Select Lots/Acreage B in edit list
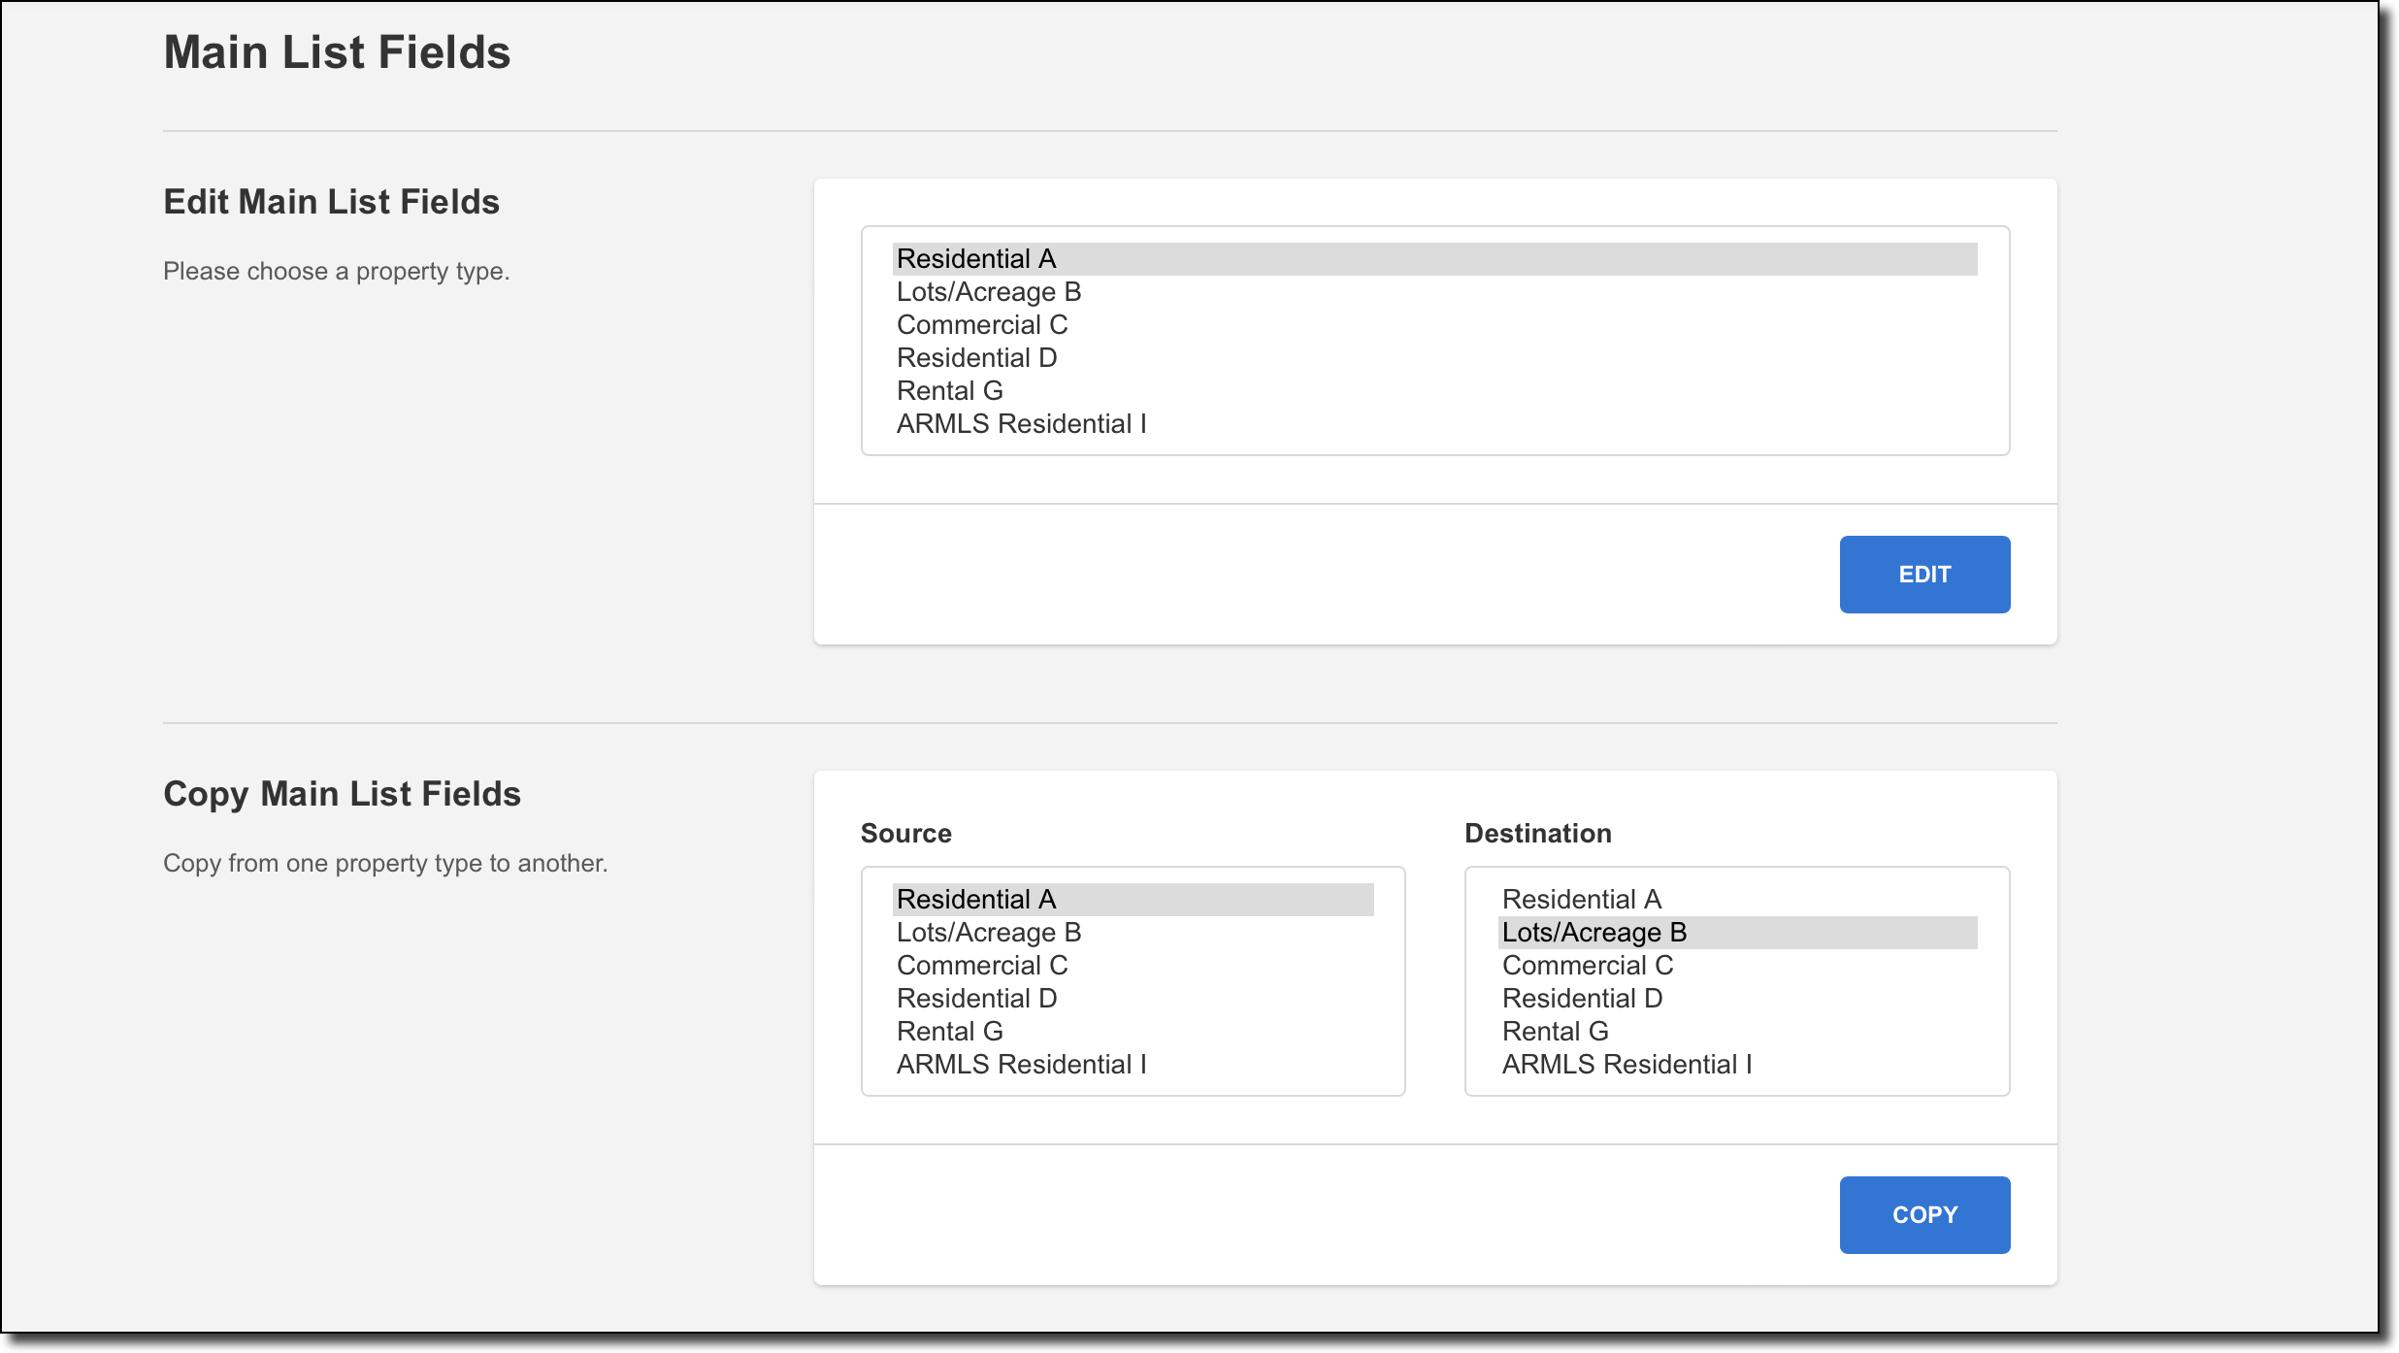The height and width of the screenshot is (1353, 2399). [x=1434, y=292]
